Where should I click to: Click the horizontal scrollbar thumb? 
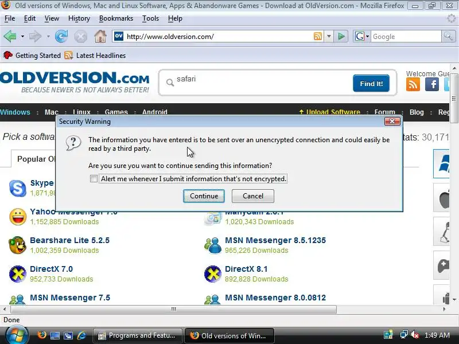(x=174, y=309)
